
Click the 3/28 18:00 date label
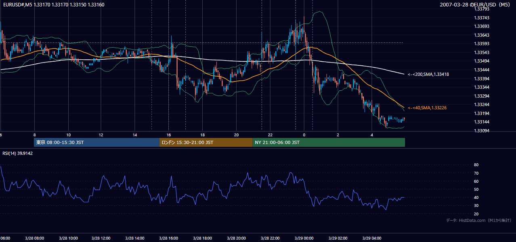[x=203, y=238]
